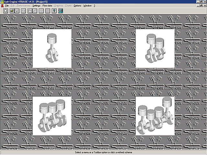Viewport: 207px width, 155px height.
Task: Click the chart line graph icon
Action: [41, 11]
